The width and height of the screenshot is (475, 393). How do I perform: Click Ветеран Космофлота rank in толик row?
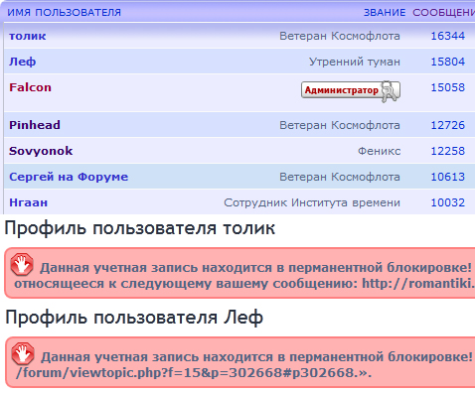tap(340, 36)
